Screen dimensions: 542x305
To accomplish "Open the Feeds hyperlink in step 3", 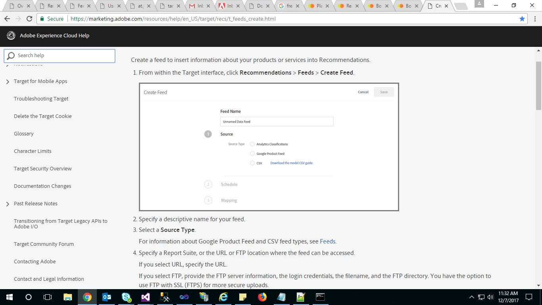I will 327,241.
